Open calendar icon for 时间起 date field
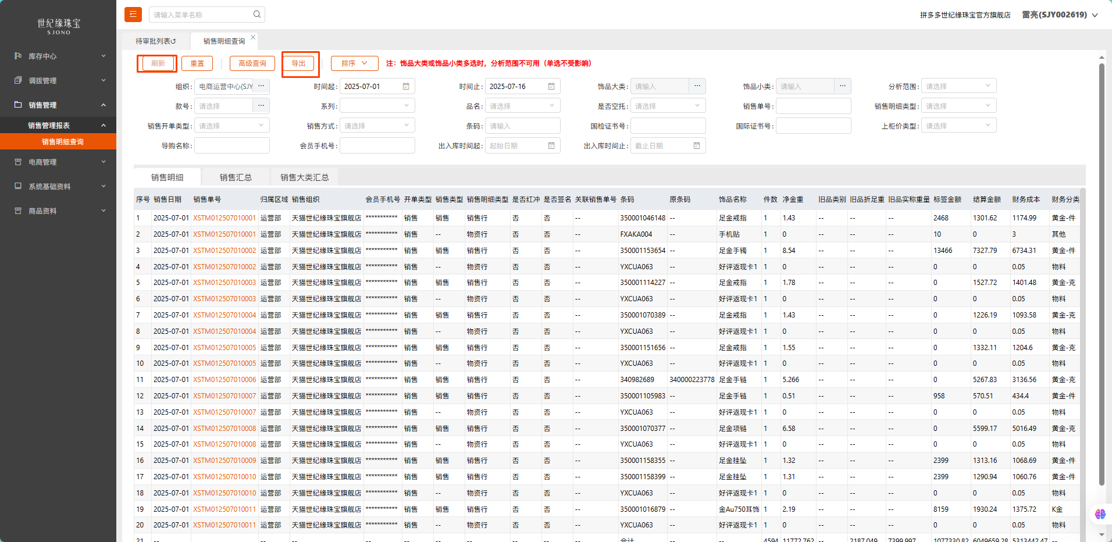 tap(406, 87)
